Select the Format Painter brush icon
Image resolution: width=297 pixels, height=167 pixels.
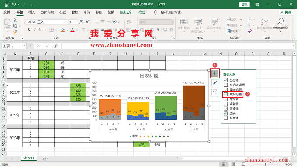[15, 31]
